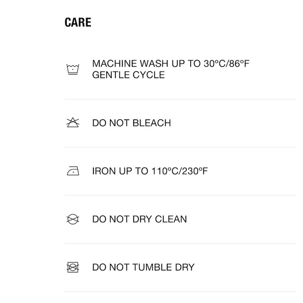303x303 pixels.
Task: Click the crossed-out dry clean circle icon
Action: [73, 219]
